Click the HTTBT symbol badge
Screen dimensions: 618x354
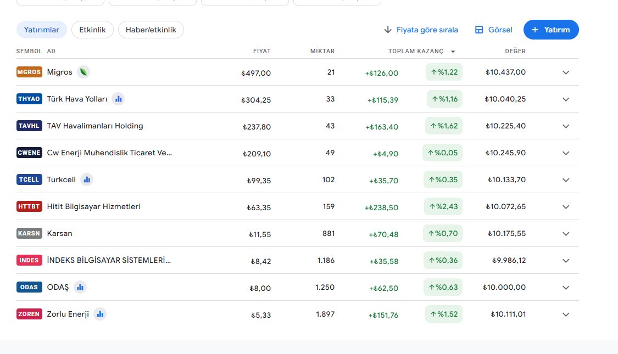point(29,206)
